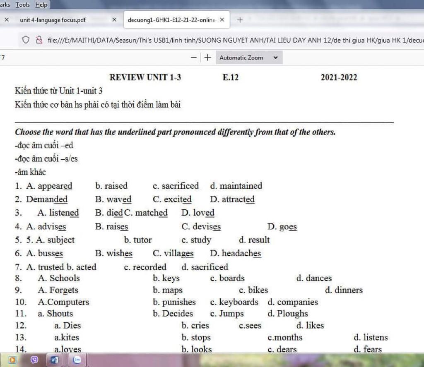Click answer 'c.months' in question 13

285,338
